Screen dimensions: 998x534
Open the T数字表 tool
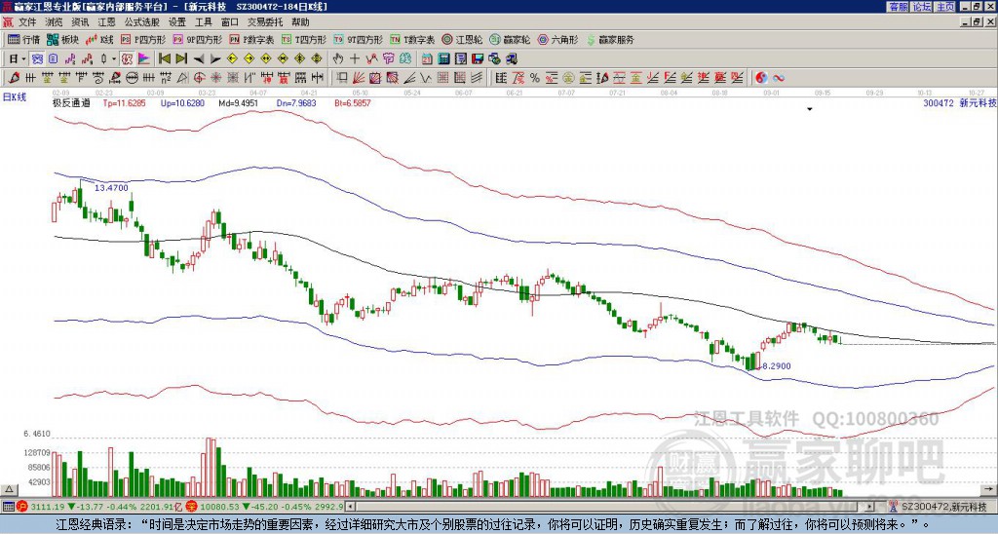click(x=412, y=39)
